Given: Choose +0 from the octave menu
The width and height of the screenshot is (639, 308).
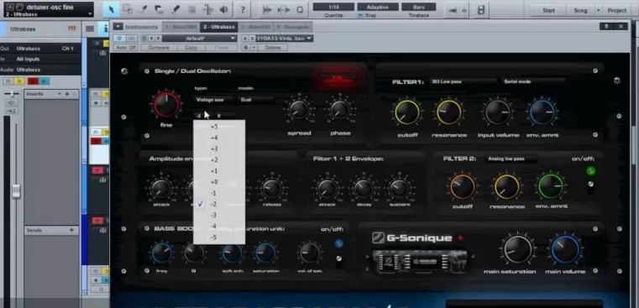Looking at the screenshot, I should pyautogui.click(x=219, y=182).
